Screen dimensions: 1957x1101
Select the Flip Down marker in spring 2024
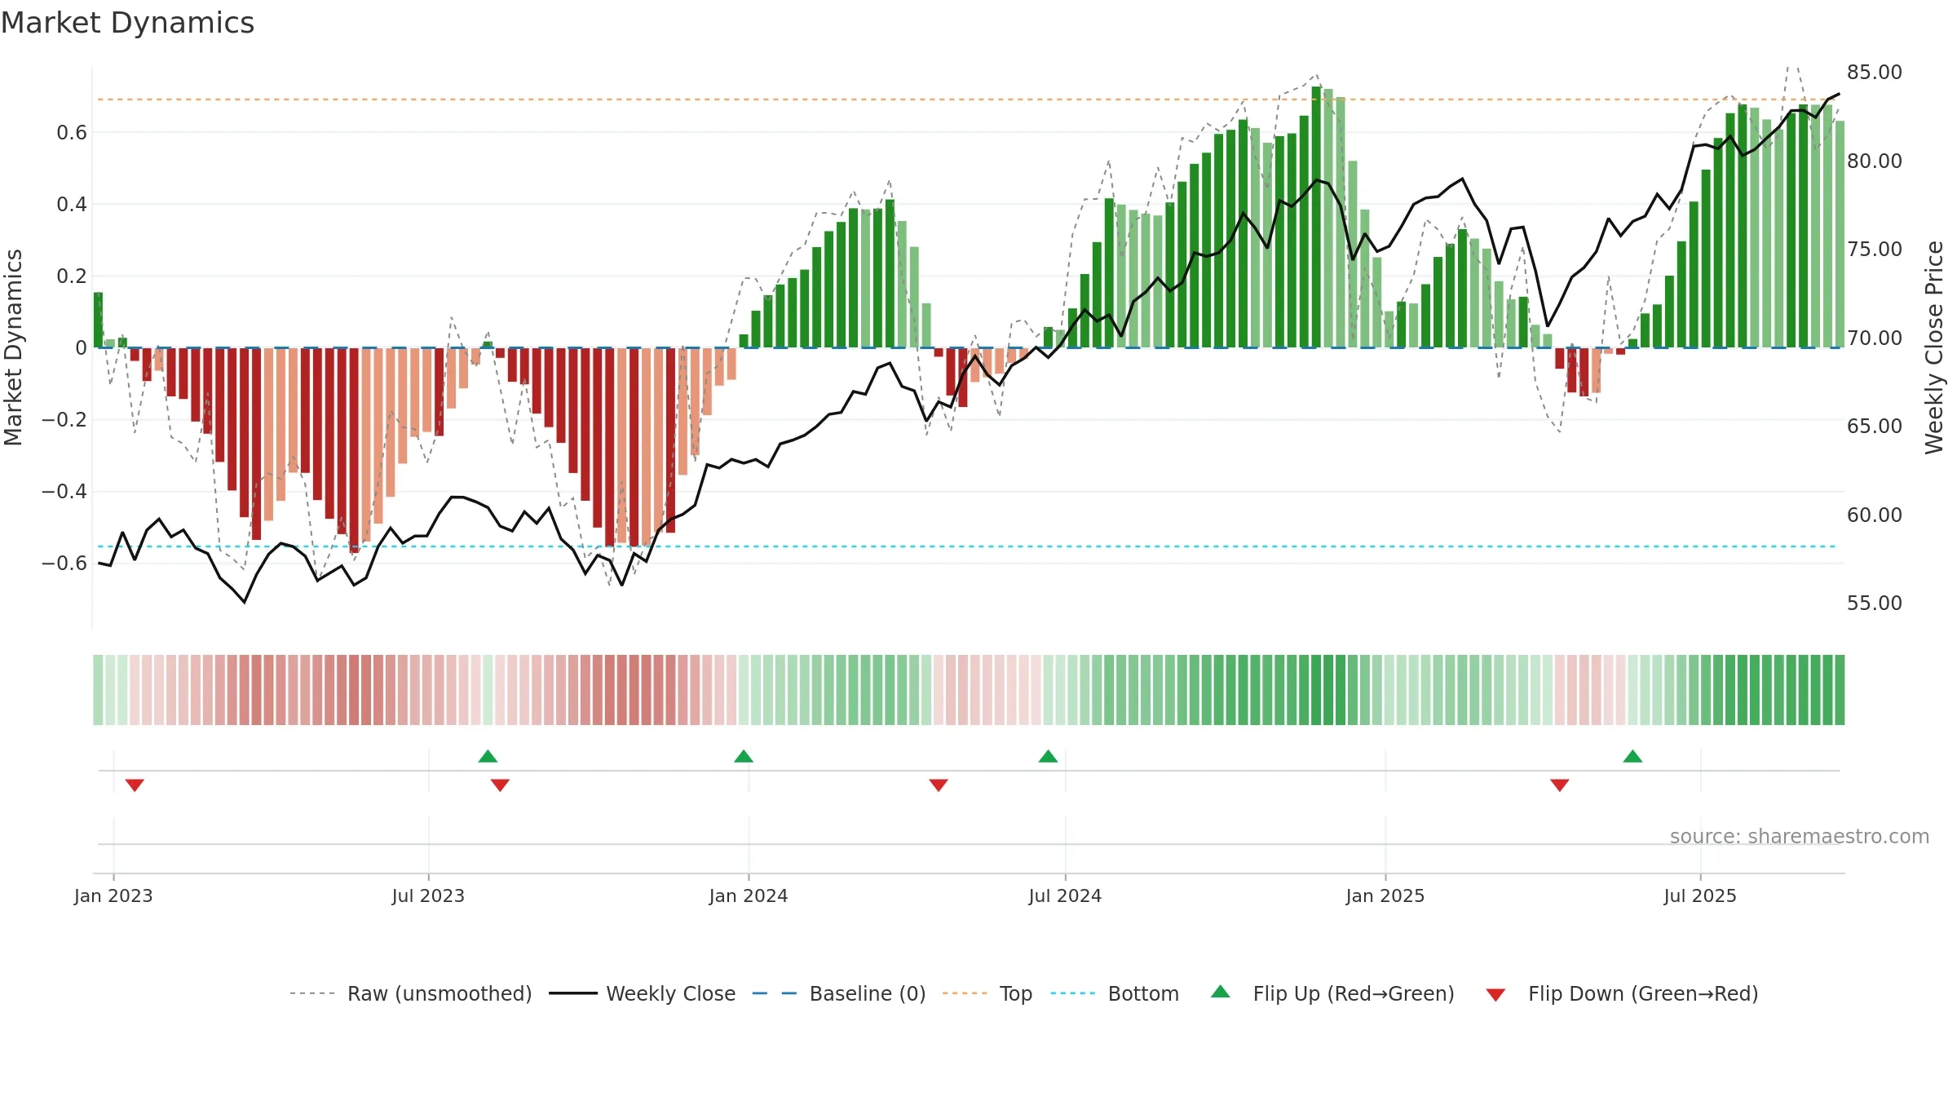point(939,785)
